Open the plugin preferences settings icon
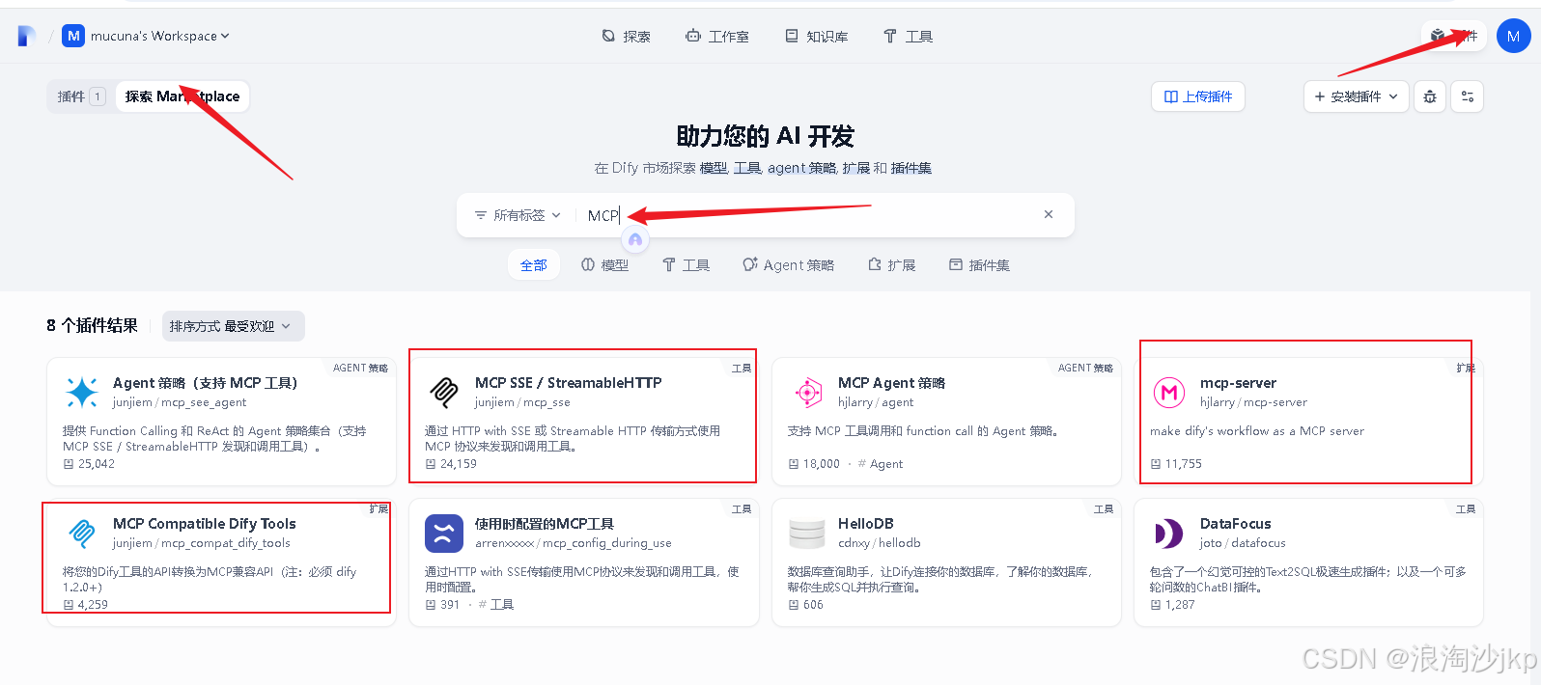The width and height of the screenshot is (1541, 685). click(1467, 96)
